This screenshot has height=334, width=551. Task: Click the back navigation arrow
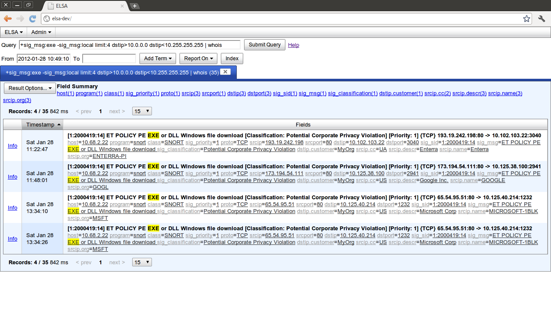click(x=7, y=19)
